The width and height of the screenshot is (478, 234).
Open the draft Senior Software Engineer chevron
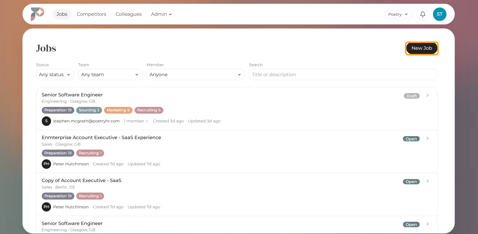(427, 95)
